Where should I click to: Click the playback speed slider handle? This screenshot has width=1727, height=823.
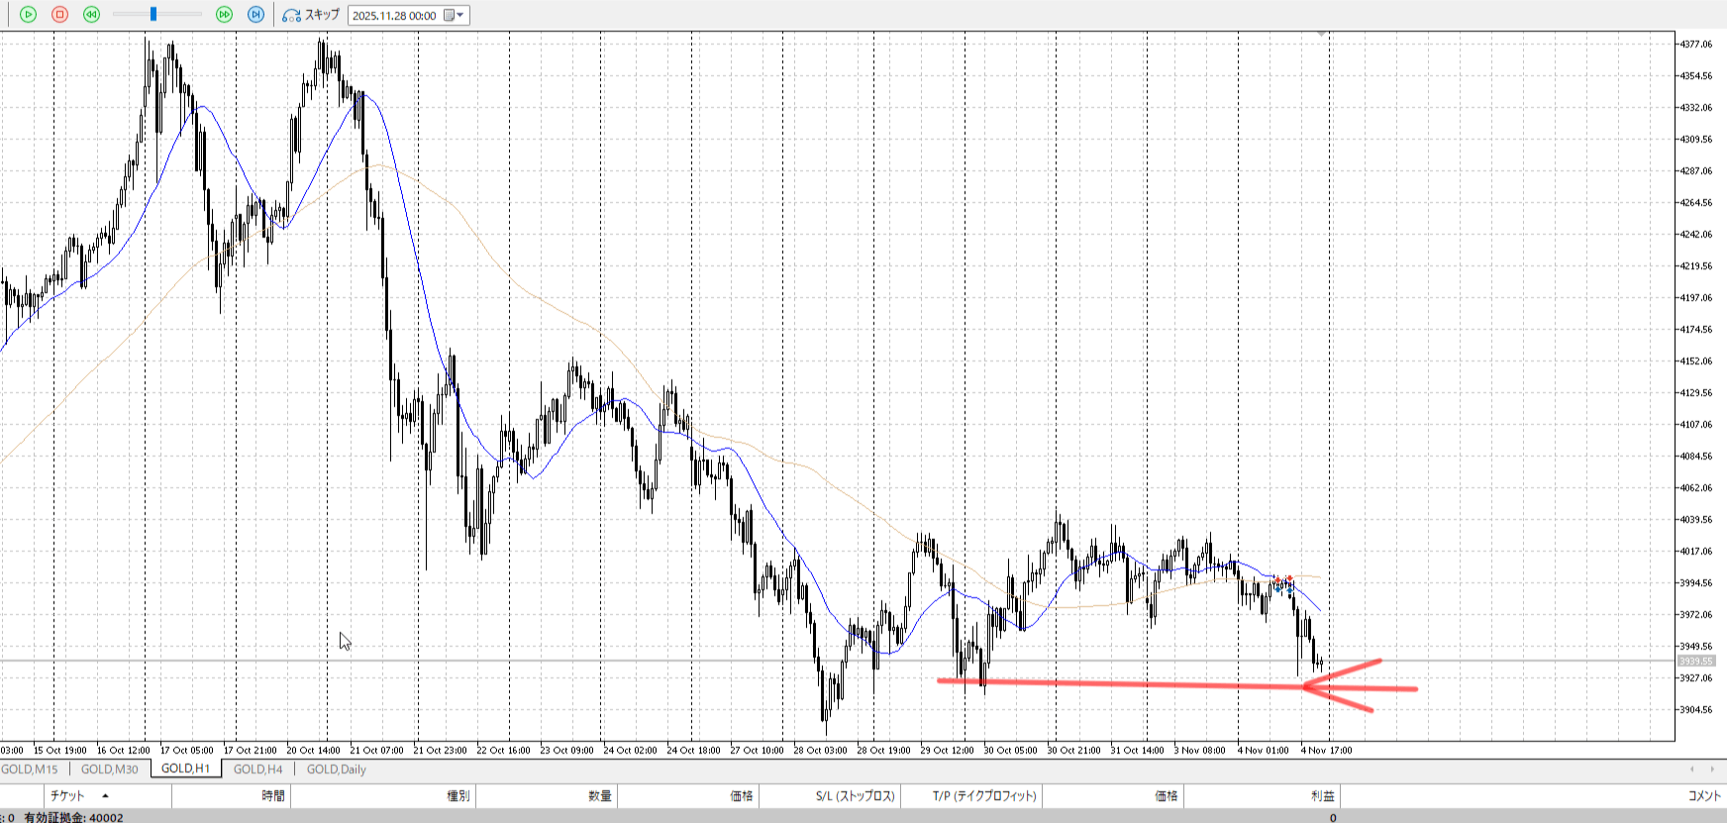pyautogui.click(x=153, y=15)
